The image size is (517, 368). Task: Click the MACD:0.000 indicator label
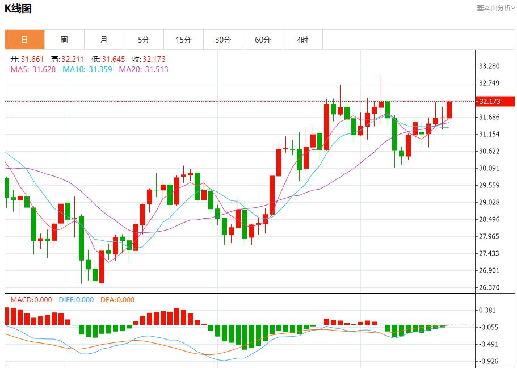31,300
